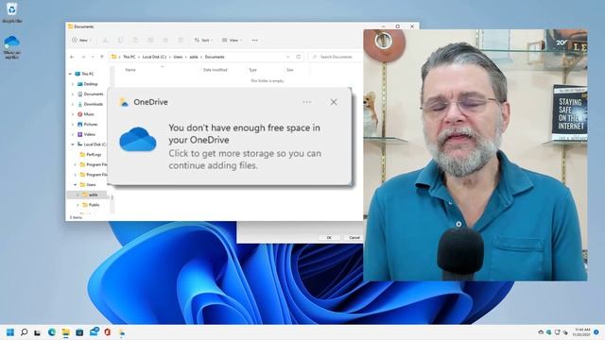Go back with the Back arrow
Screen dimensions: 605x340
(72, 57)
